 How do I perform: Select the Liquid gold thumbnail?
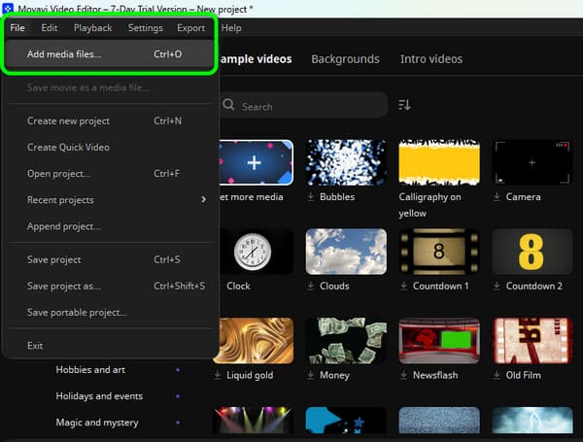coord(254,341)
